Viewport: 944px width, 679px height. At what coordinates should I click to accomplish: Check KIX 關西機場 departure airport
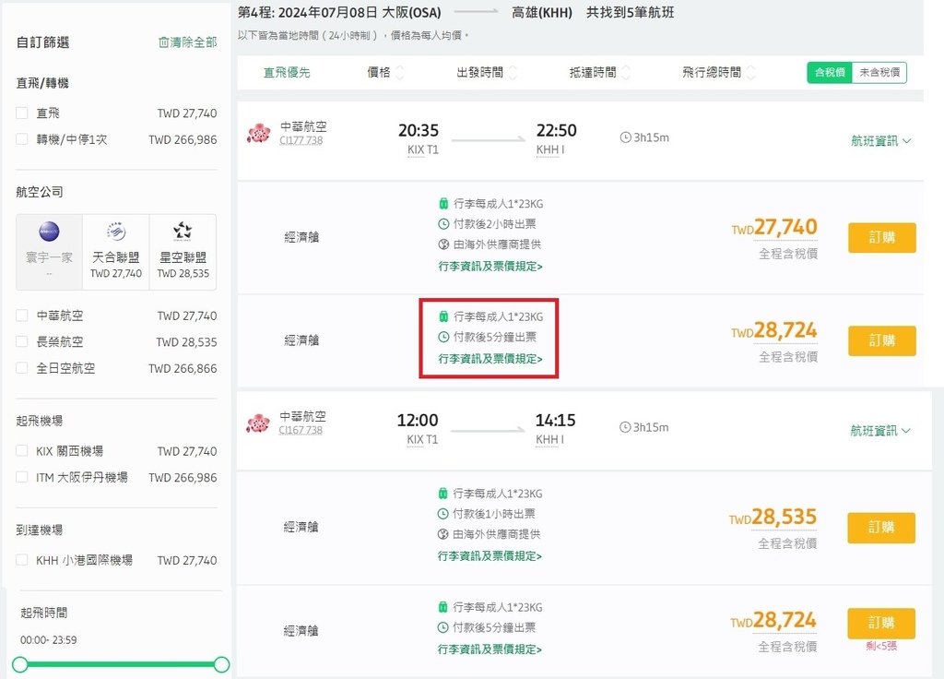[22, 450]
